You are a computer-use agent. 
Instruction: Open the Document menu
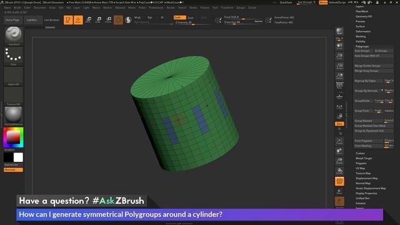coord(39,7)
